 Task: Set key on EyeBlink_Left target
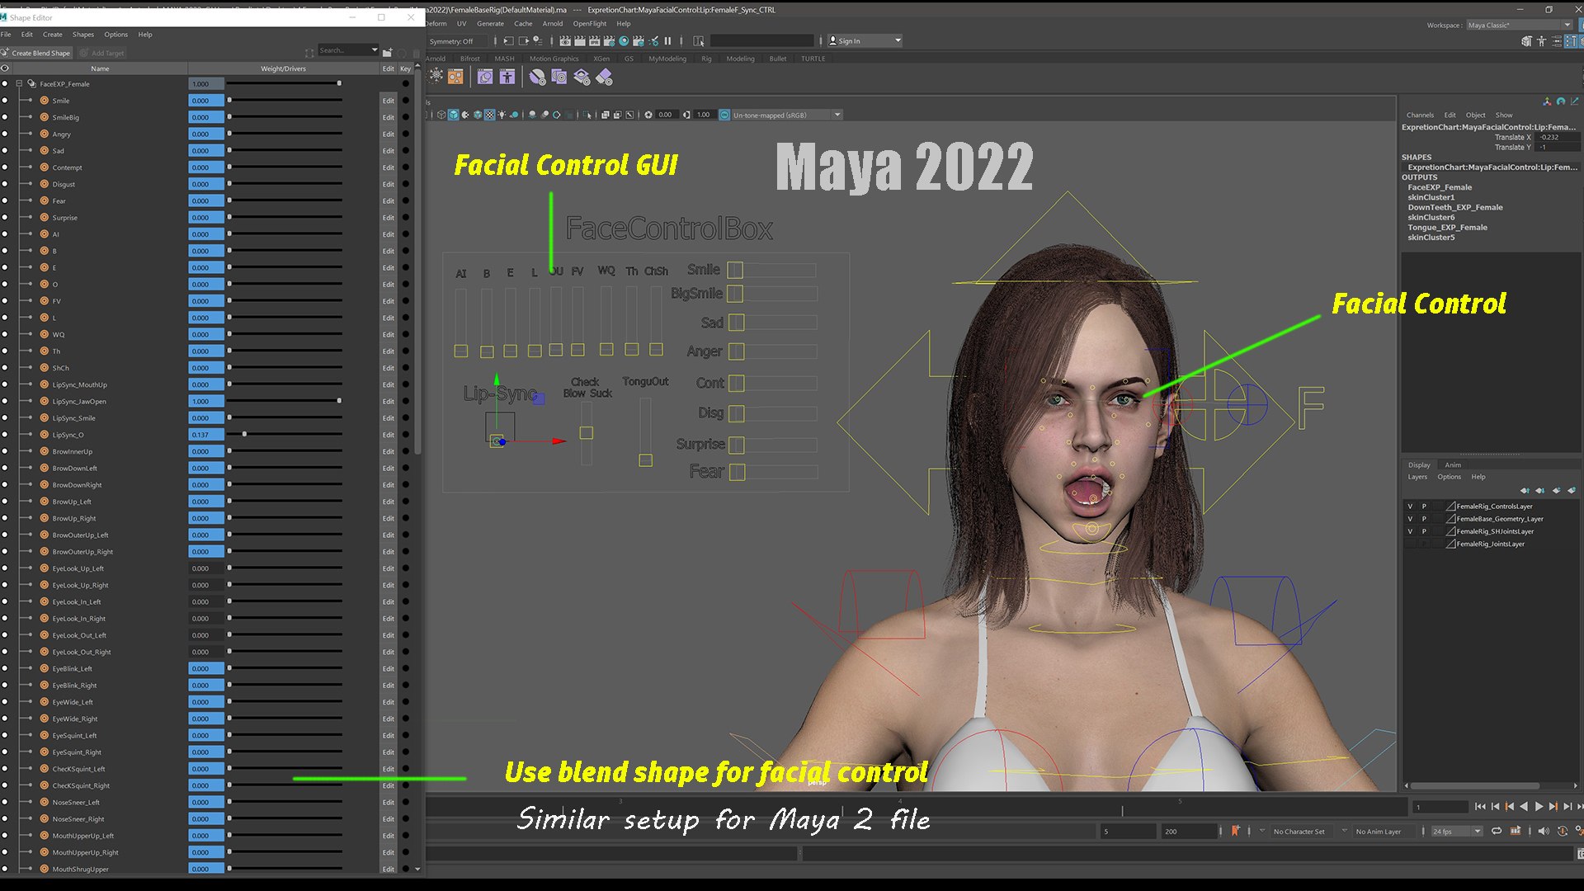point(406,669)
